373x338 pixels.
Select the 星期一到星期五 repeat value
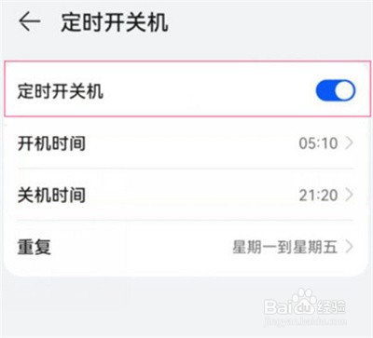285,248
